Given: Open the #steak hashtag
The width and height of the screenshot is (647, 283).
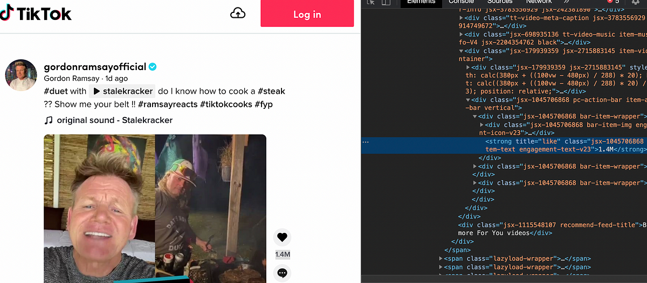Looking at the screenshot, I should [x=271, y=91].
